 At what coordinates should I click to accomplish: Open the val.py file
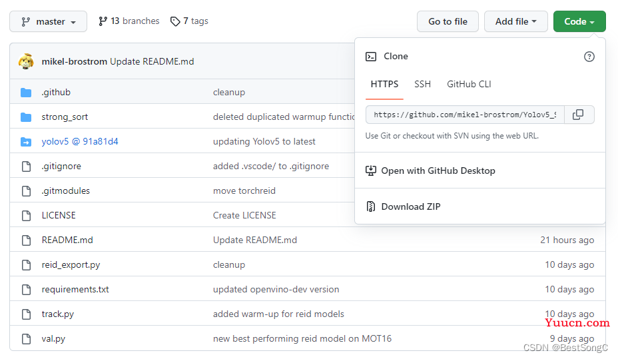[53, 338]
